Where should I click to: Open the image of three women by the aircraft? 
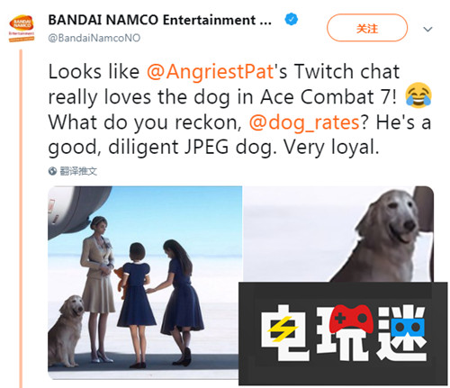[145, 283]
